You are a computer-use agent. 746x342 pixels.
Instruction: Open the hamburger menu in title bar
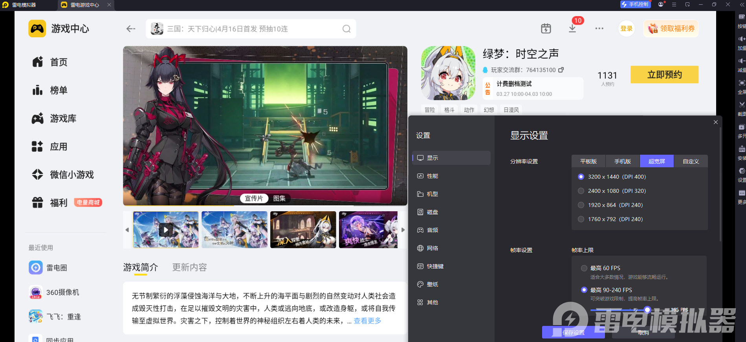(x=674, y=4)
